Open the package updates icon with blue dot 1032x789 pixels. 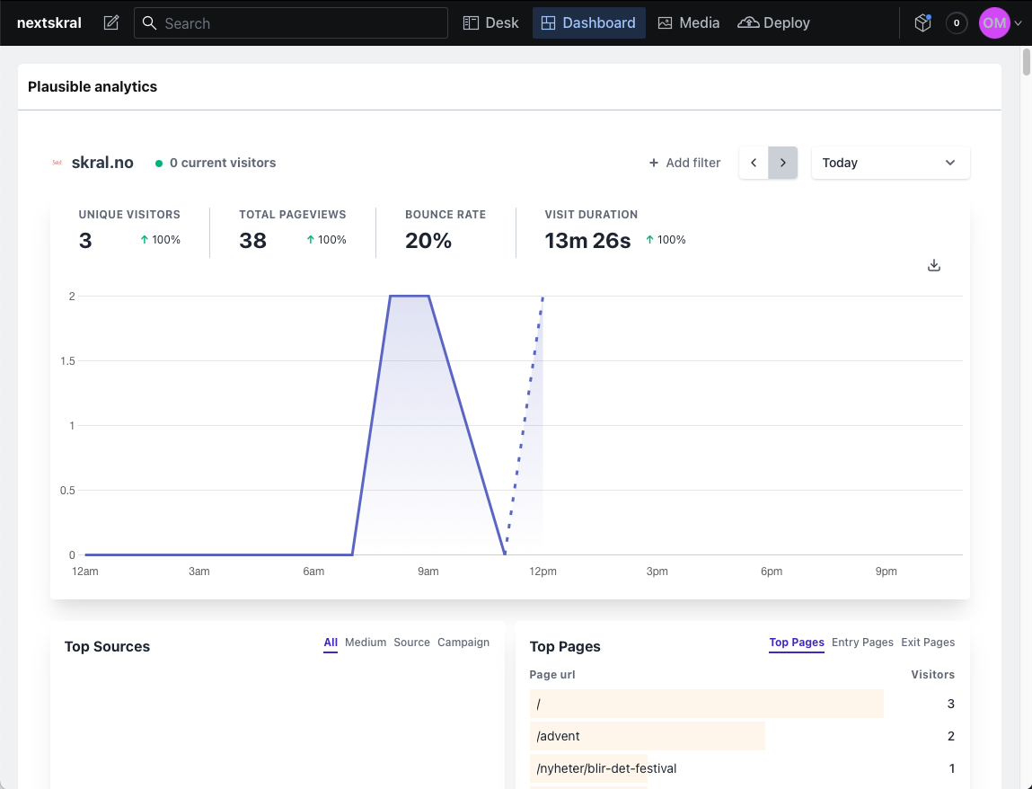922,22
